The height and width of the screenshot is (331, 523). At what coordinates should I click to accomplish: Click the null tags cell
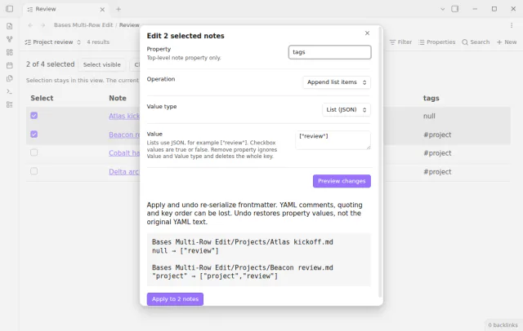click(429, 116)
